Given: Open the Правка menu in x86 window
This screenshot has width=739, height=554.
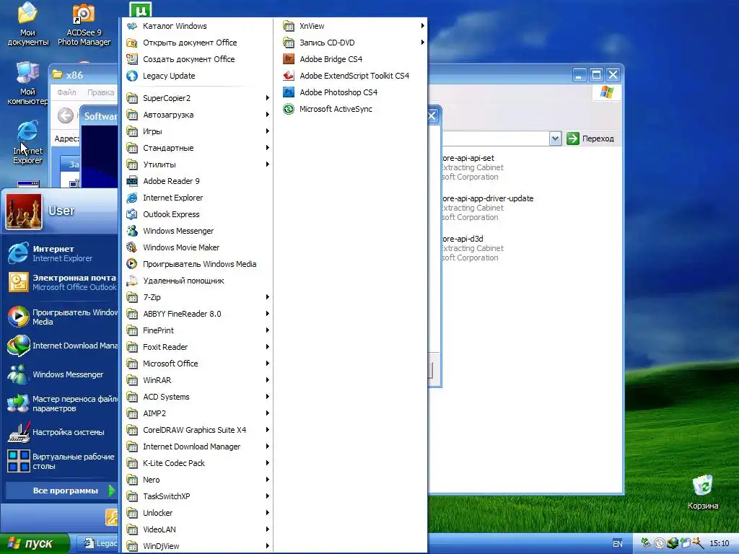Looking at the screenshot, I should 100,92.
